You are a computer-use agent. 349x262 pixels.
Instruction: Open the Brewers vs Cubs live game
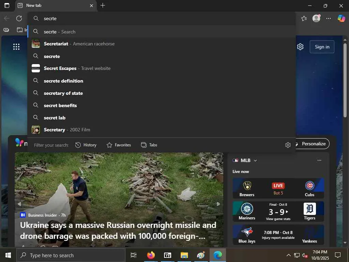pos(278,188)
